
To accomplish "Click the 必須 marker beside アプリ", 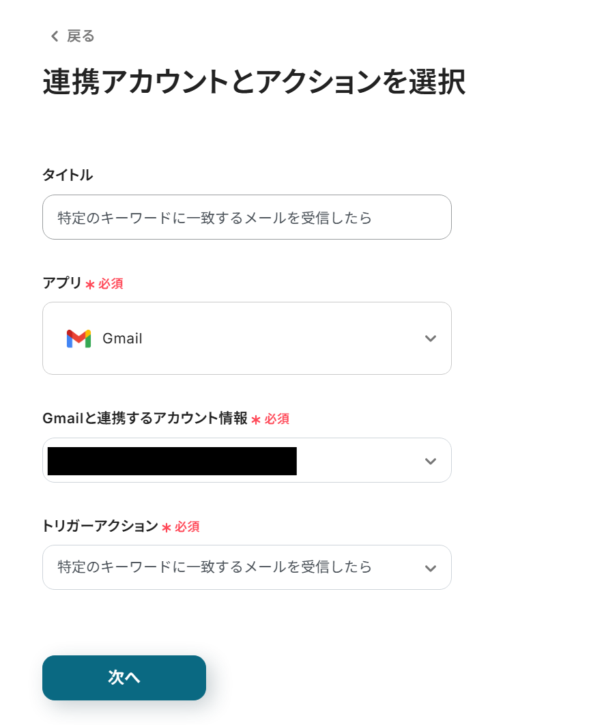I will pyautogui.click(x=111, y=284).
